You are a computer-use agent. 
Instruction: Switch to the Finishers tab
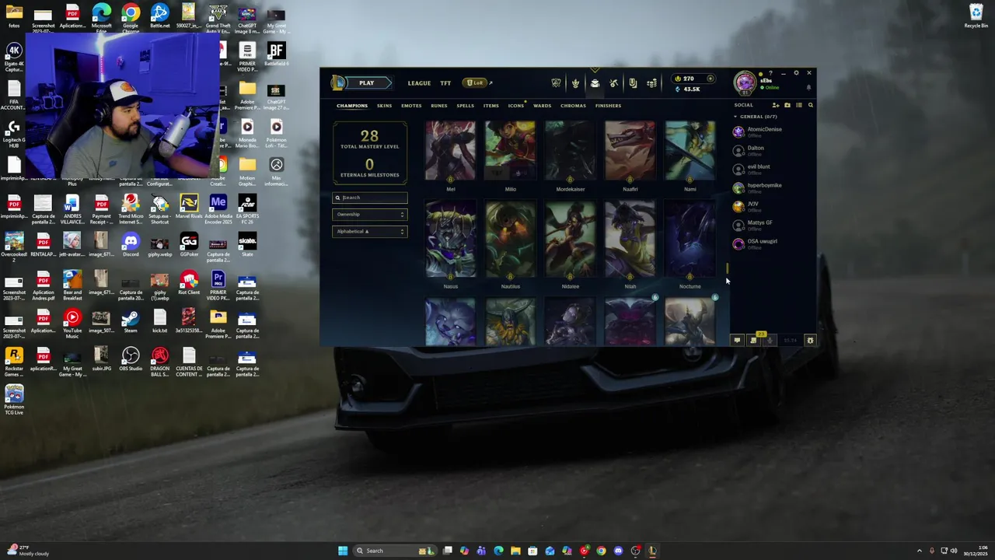coord(608,106)
